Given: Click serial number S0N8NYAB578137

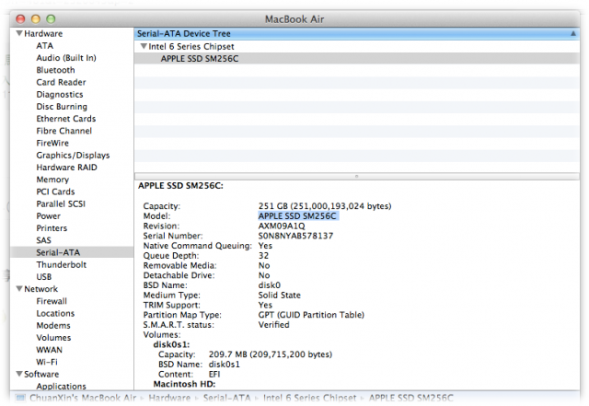Looking at the screenshot, I should click(295, 236).
